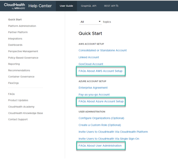This screenshot has height=159, width=178.
Task: Open Linked Account link
Action: pos(89,57)
